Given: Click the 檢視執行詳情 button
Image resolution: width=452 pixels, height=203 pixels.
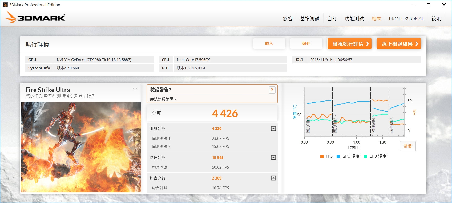Looking at the screenshot, I should point(350,44).
